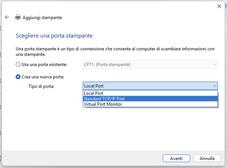Collapse the Tipo di porta combo box
This screenshot has height=168, width=227.
pyautogui.click(x=150, y=86)
